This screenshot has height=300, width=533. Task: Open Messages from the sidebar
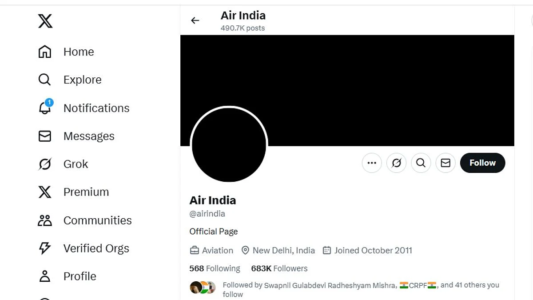click(89, 136)
